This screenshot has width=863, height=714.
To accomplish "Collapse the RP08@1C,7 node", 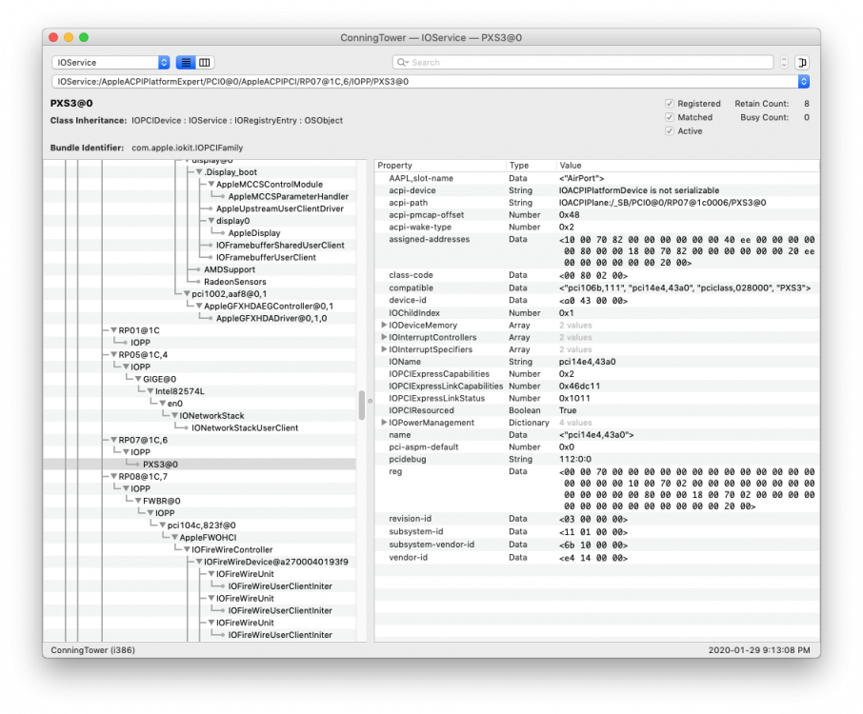I will coord(113,476).
